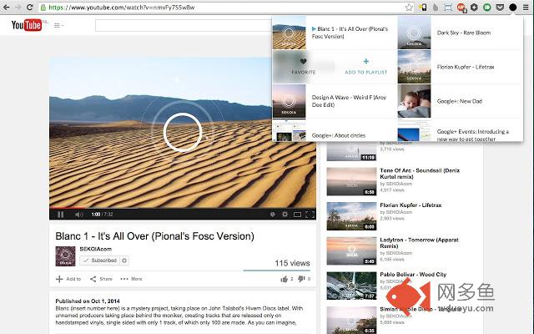534x334 pixels.
Task: Select Blanc 1 track in popup
Action: (x=350, y=33)
